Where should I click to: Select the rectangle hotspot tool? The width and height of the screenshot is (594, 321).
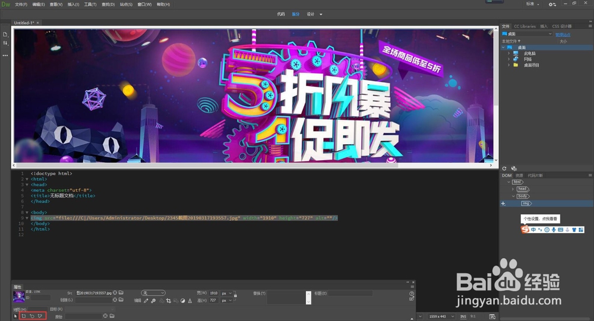(x=24, y=316)
